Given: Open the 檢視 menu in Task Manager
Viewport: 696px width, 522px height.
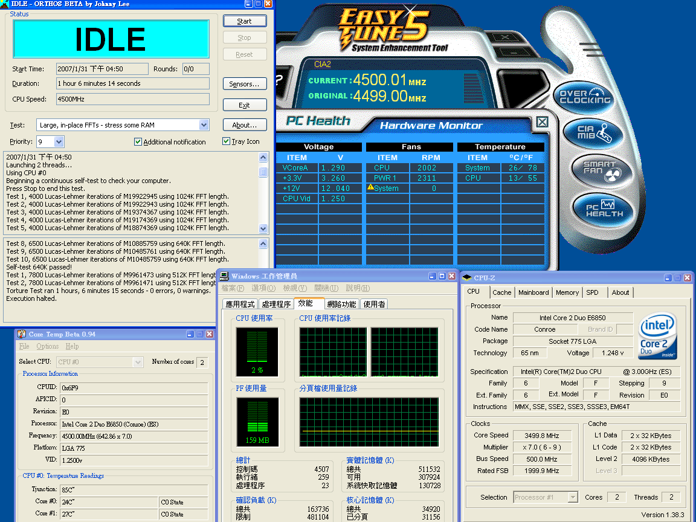Looking at the screenshot, I should click(x=295, y=288).
